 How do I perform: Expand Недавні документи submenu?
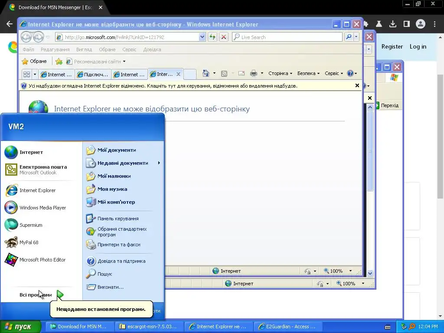123,163
